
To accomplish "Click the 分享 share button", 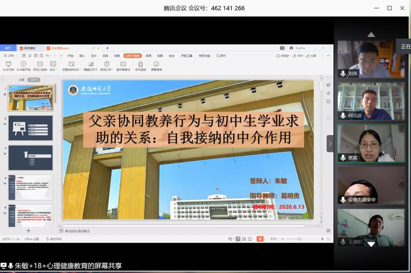I will coord(311,55).
